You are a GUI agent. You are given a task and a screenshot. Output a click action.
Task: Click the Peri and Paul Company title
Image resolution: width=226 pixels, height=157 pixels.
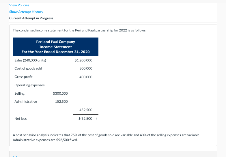point(56,42)
